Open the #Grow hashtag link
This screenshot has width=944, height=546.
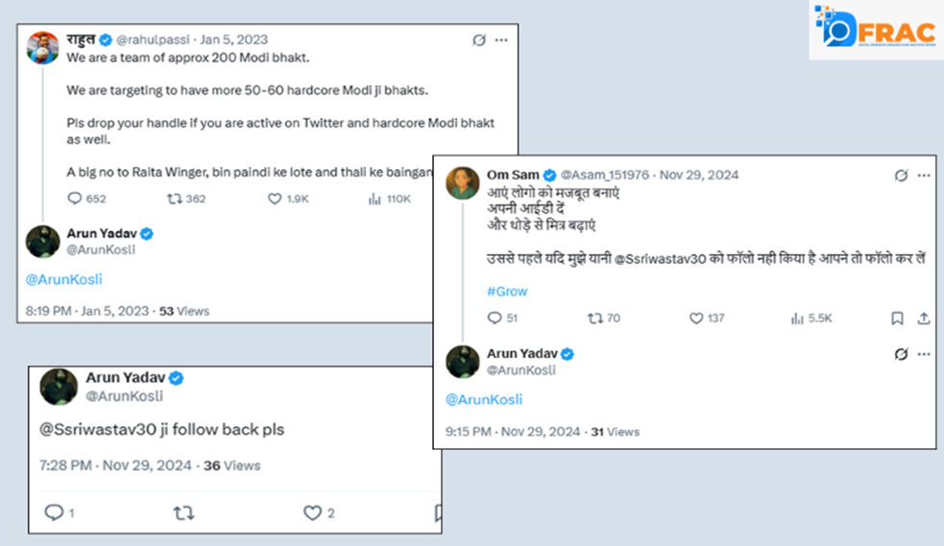pyautogui.click(x=507, y=291)
